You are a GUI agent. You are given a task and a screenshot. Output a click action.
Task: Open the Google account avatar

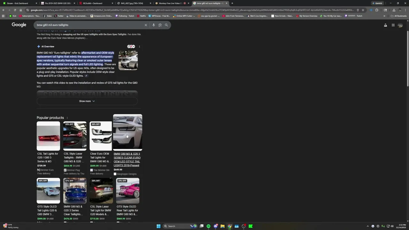(x=400, y=25)
